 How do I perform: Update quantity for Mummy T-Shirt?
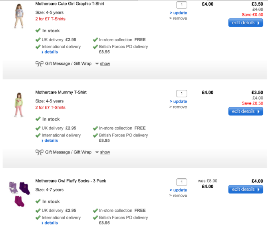[179, 101]
